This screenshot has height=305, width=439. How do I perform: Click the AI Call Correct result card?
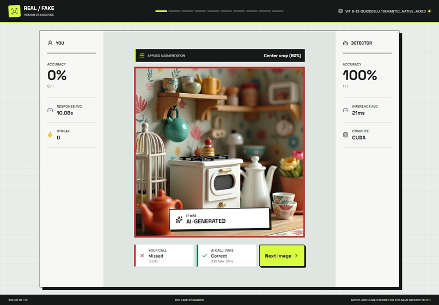coord(226,255)
